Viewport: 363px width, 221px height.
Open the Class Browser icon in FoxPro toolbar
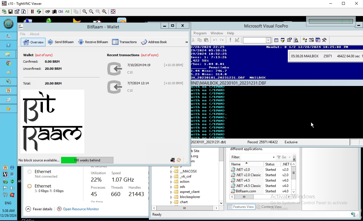click(305, 40)
